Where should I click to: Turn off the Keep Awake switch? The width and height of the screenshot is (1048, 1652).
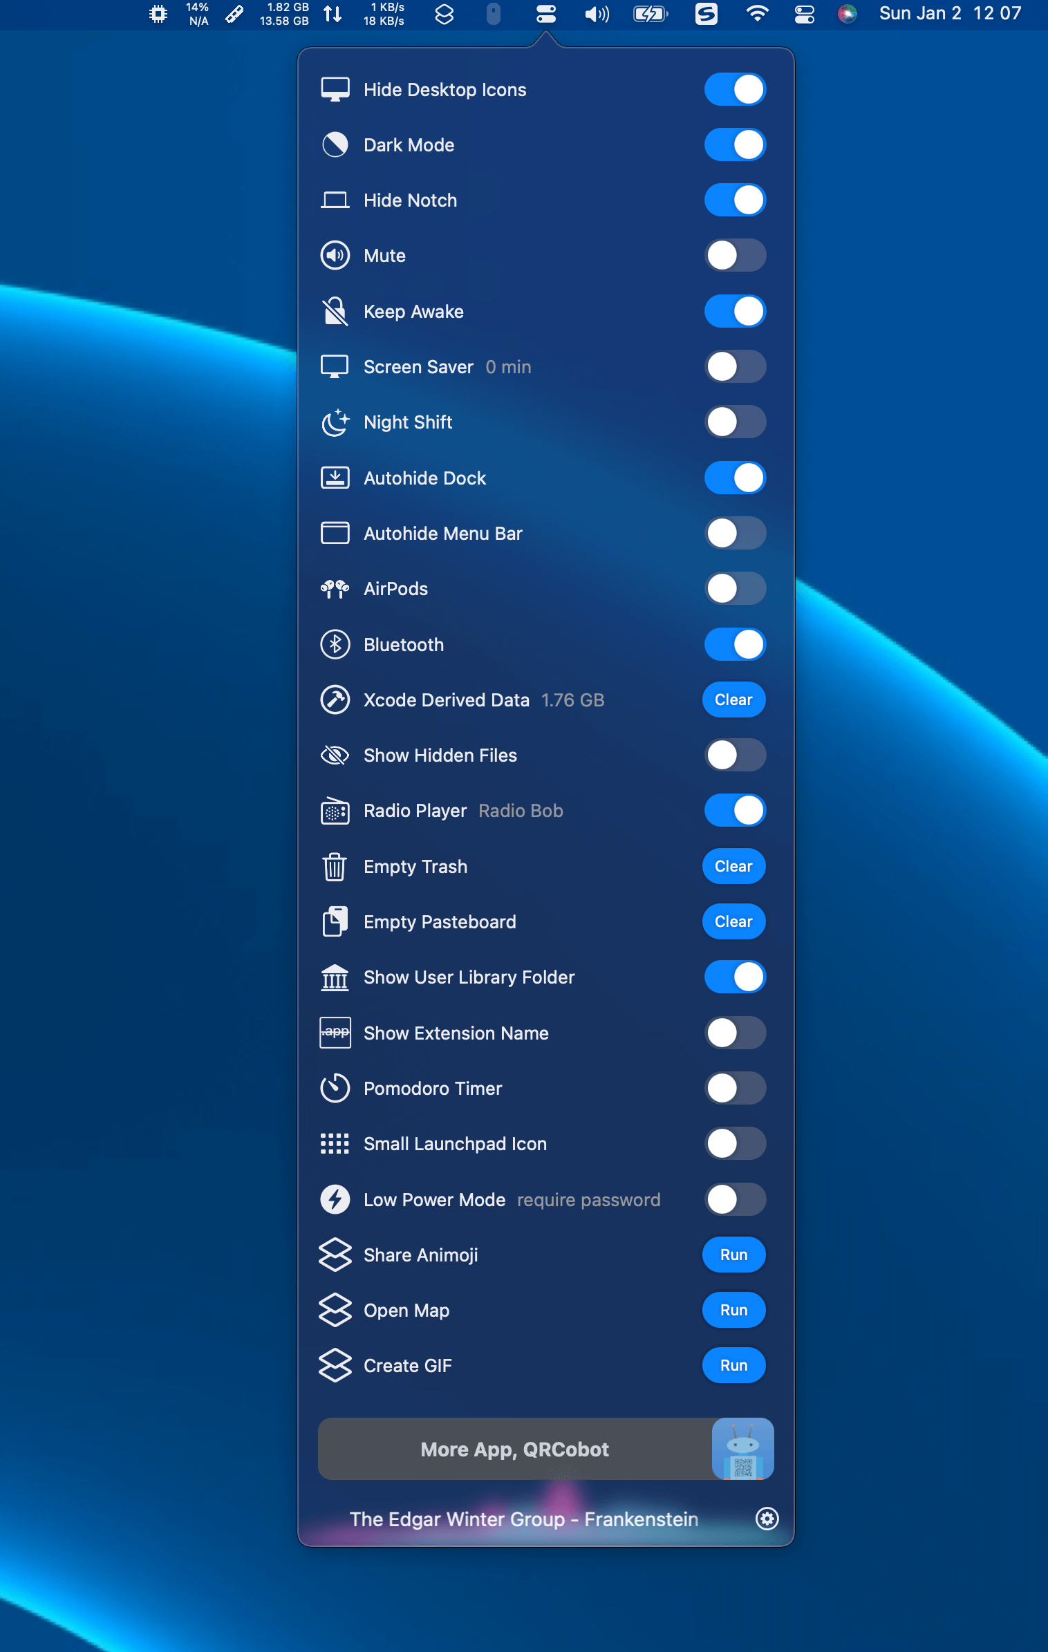[736, 312]
